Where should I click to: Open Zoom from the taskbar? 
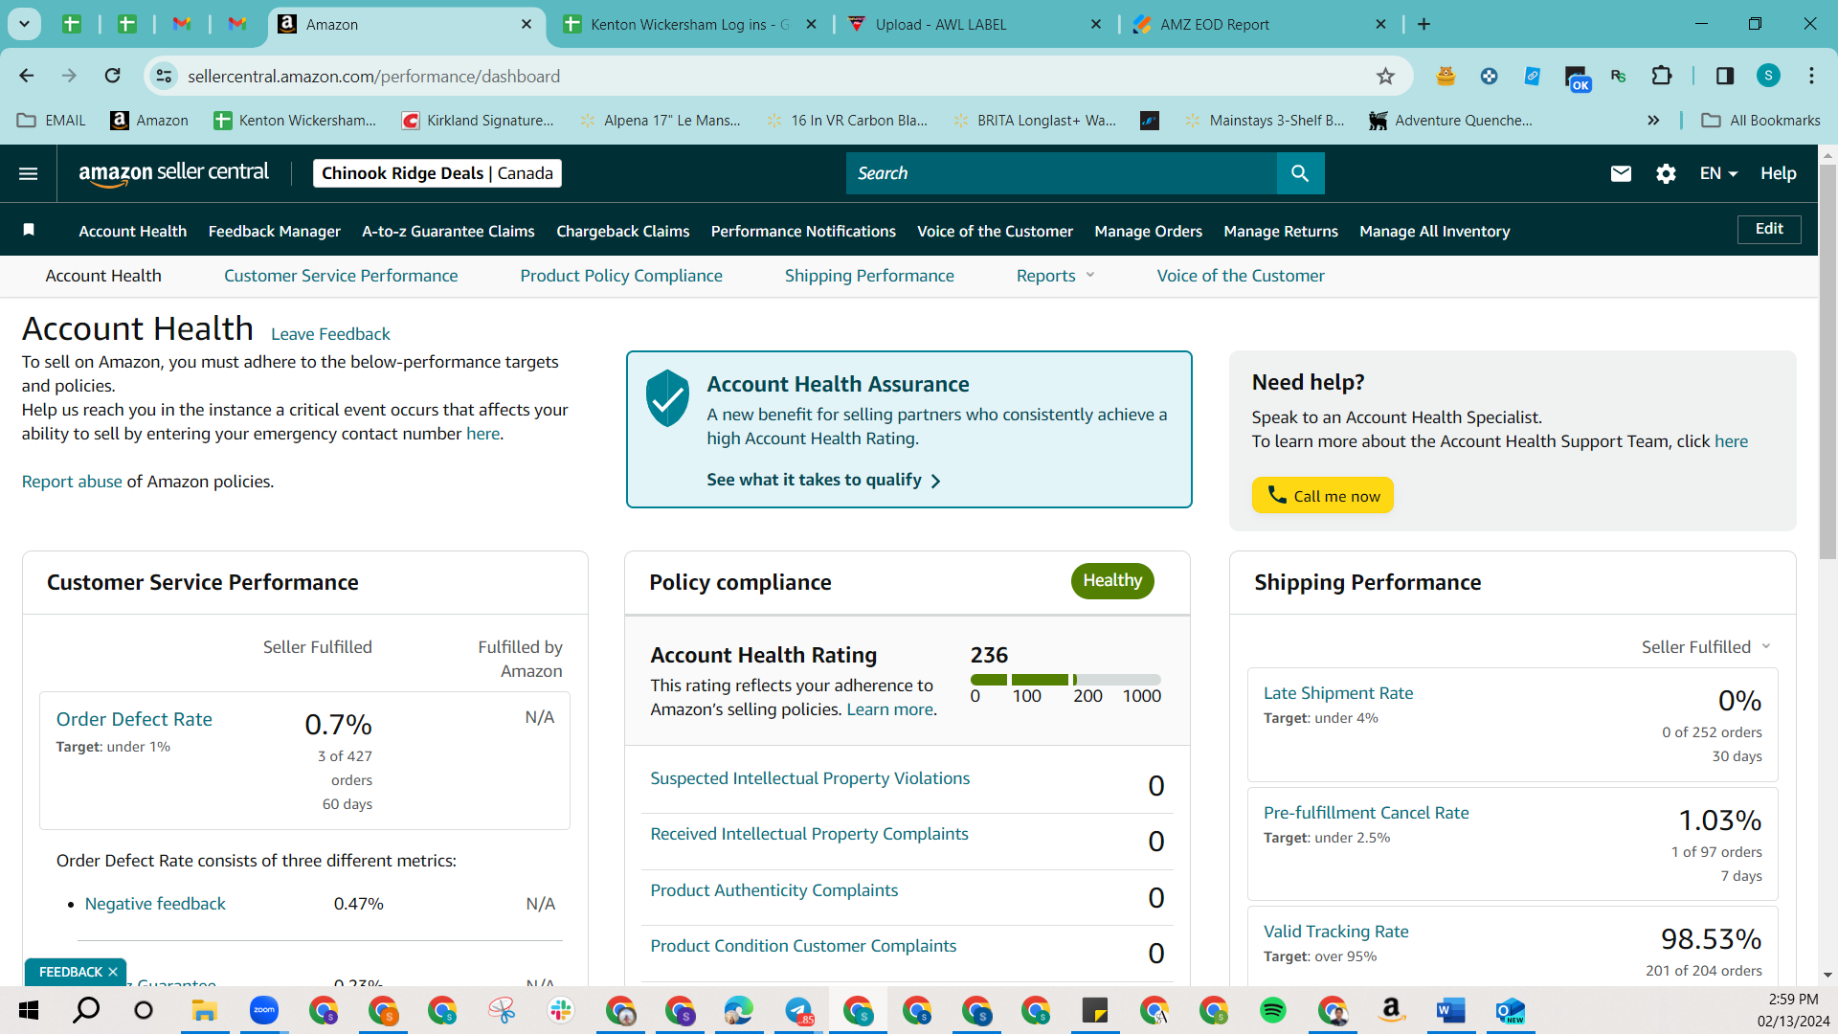(263, 1010)
